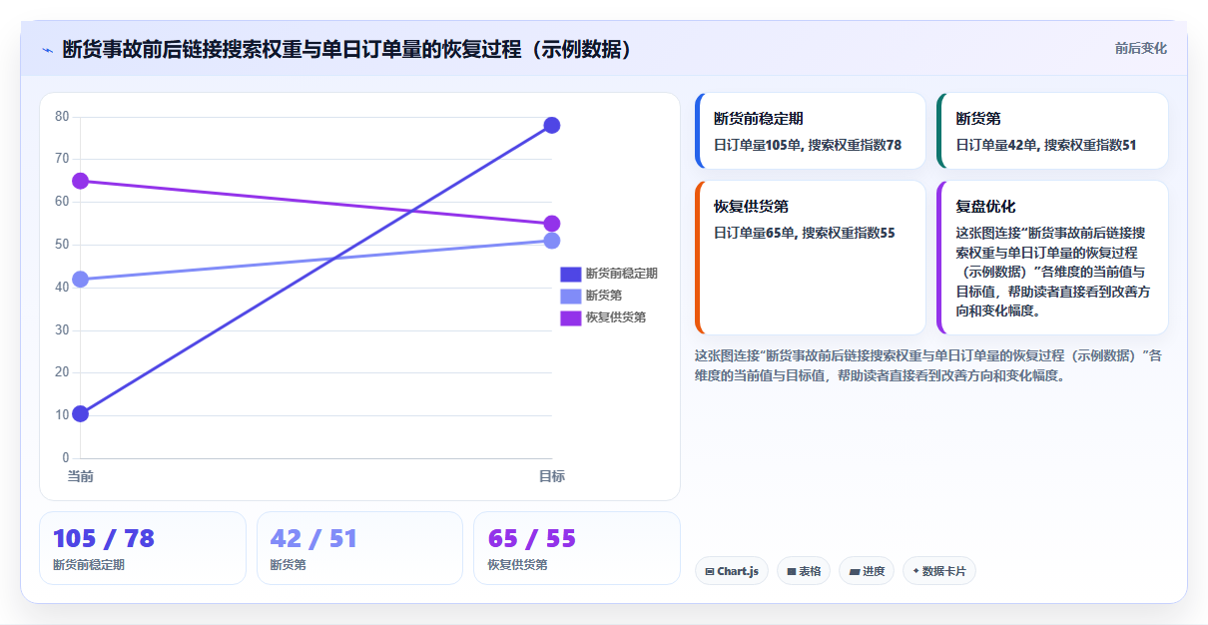The image size is (1208, 625).
Task: Click the 数据卡片 tag chip
Action: [938, 571]
